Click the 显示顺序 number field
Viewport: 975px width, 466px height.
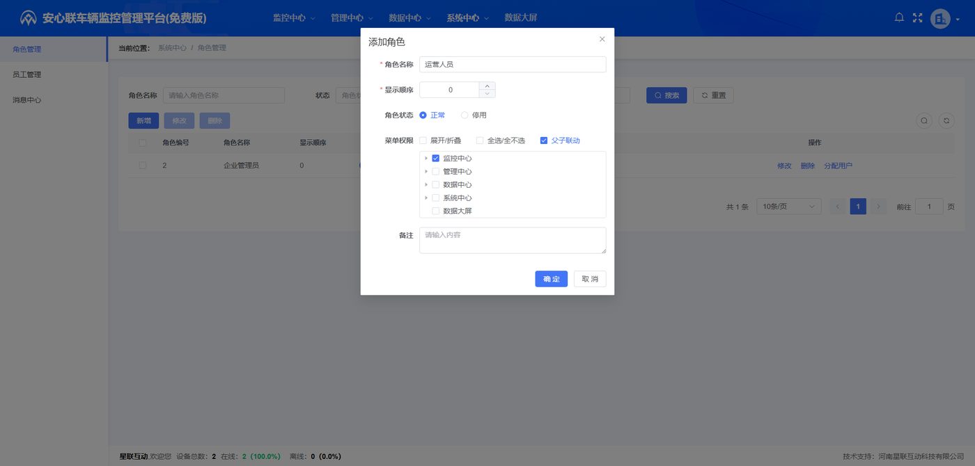click(450, 90)
